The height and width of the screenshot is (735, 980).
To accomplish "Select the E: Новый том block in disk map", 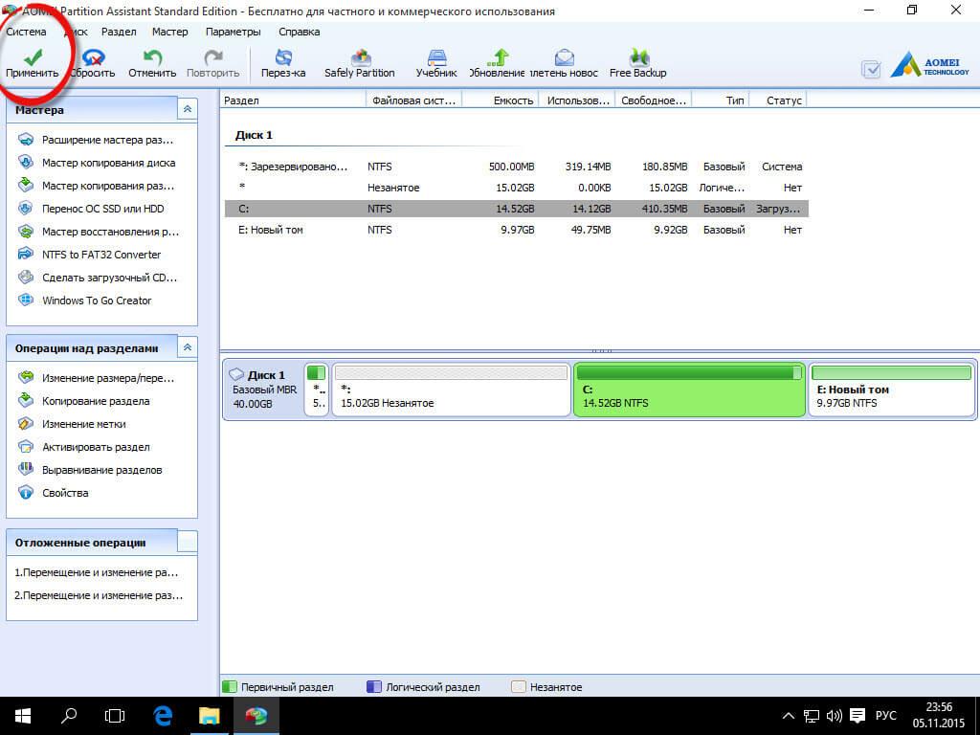I will point(891,390).
